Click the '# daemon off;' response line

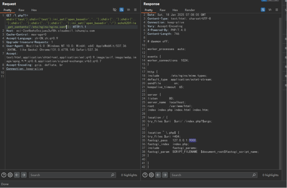(158, 41)
